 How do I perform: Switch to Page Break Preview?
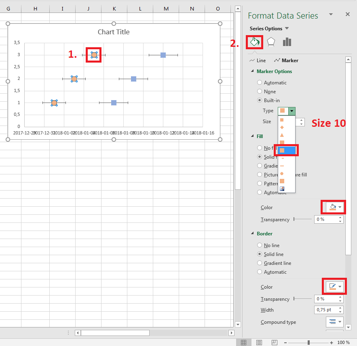275,342
